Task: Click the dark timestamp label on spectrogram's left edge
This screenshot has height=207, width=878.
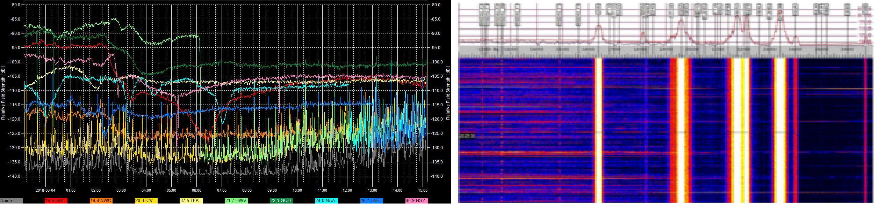Action: [x=467, y=136]
